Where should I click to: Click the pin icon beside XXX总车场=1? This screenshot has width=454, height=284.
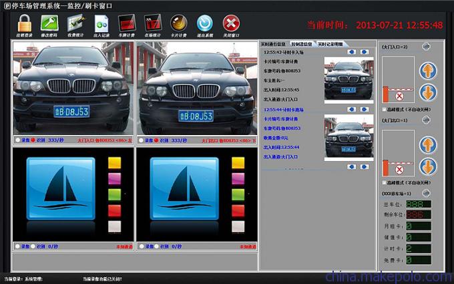pos(426,192)
